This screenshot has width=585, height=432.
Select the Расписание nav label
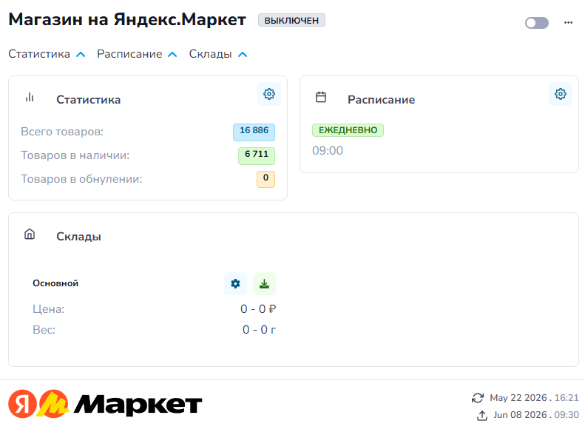[x=129, y=54]
